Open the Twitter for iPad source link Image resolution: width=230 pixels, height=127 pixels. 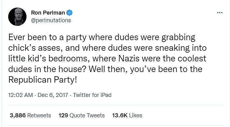point(92,95)
